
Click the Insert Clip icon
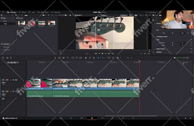click(73, 58)
